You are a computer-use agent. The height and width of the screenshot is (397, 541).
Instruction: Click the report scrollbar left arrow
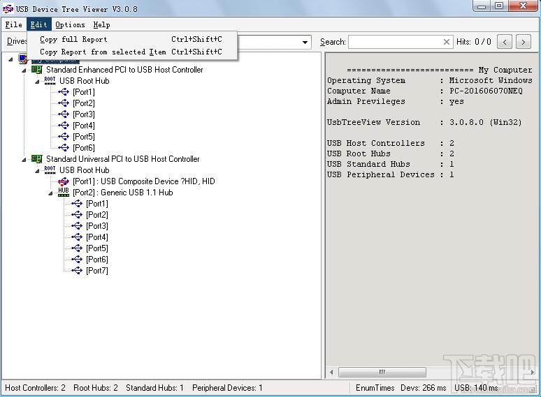click(x=331, y=372)
